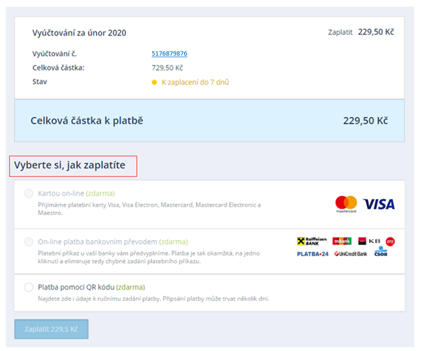Screen dimensions: 422x351
Task: Click the VISA logo
Action: click(379, 204)
